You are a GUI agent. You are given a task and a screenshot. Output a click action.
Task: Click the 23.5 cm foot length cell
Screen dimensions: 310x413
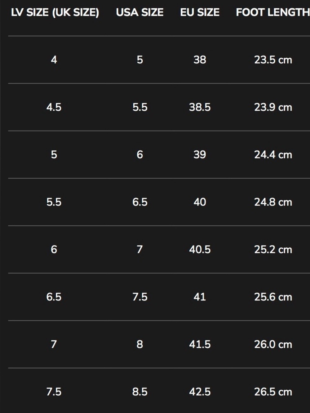tap(273, 60)
